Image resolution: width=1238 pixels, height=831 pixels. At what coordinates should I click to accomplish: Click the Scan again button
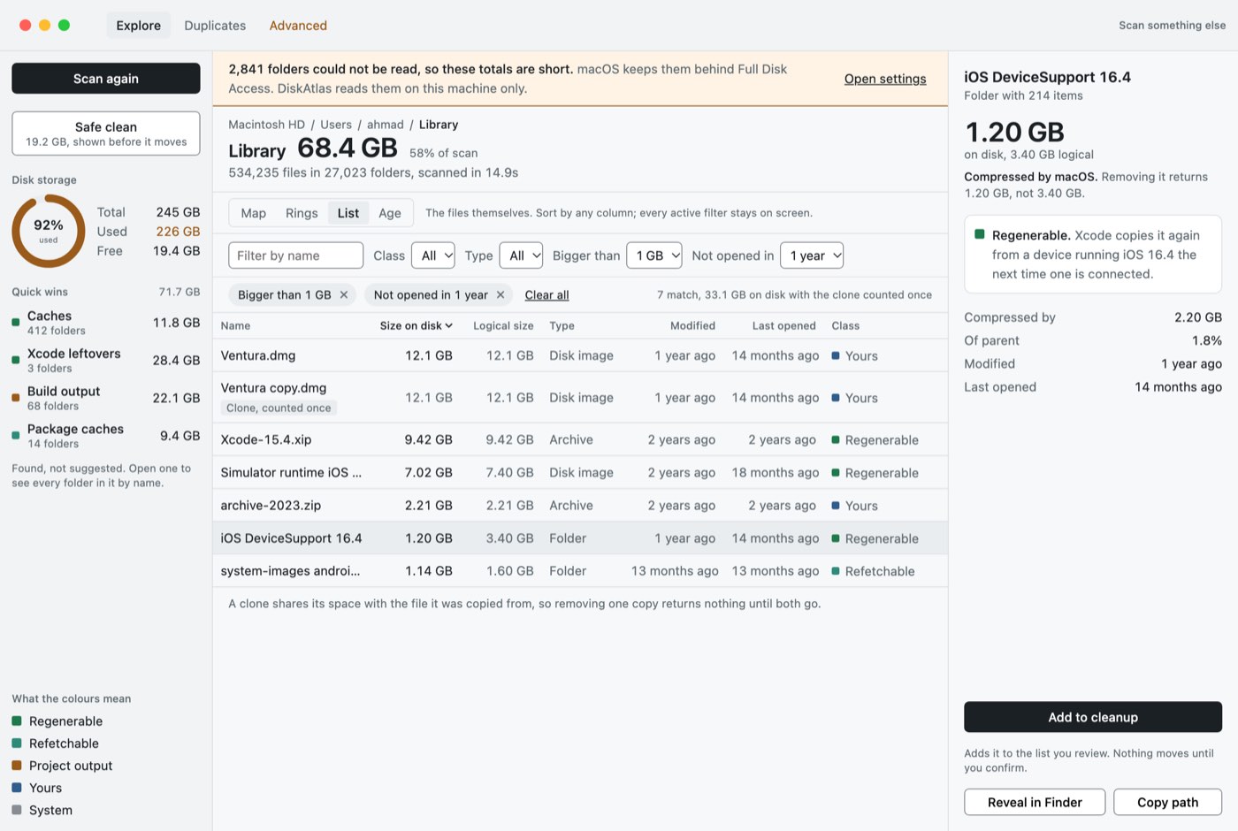coord(106,79)
